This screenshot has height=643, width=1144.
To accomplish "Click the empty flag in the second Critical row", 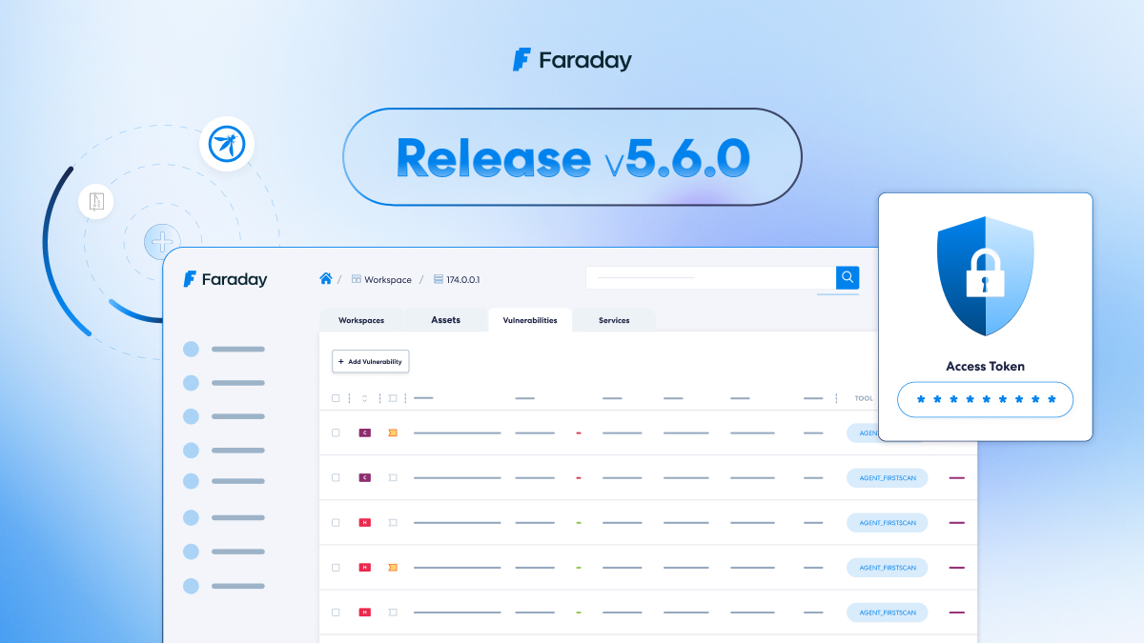I will click(393, 477).
